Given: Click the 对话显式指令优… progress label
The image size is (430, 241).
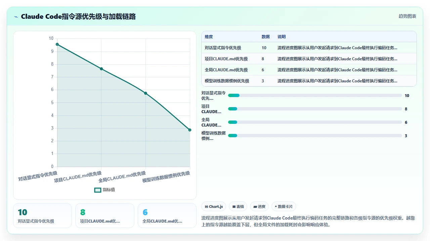Looking at the screenshot, I should 213,95.
